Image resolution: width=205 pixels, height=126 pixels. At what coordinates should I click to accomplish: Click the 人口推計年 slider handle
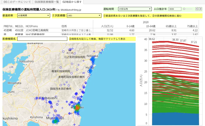coord(184,9)
